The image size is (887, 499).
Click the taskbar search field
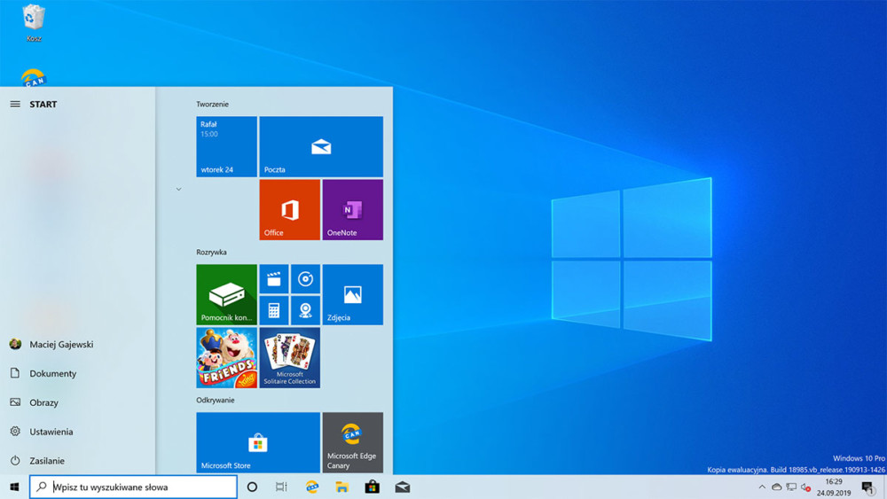click(134, 487)
